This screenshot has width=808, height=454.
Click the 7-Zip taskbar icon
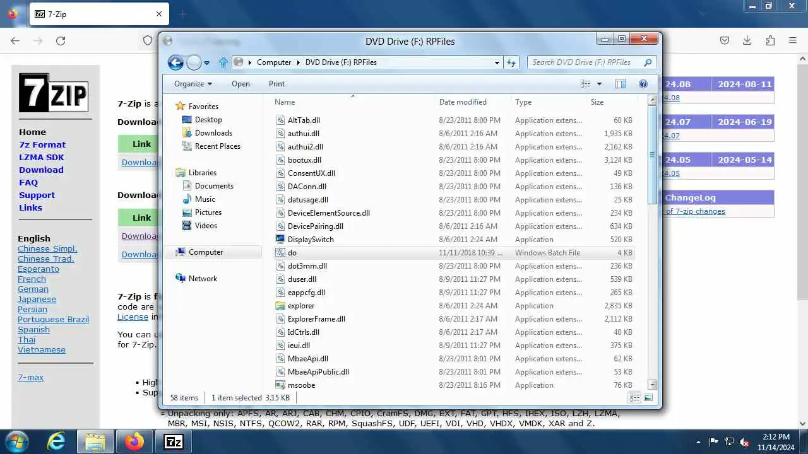[174, 441]
